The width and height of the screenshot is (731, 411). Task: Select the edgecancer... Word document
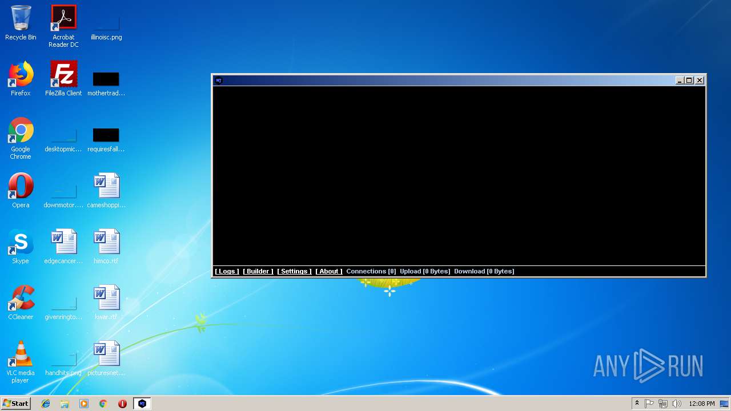point(63,247)
